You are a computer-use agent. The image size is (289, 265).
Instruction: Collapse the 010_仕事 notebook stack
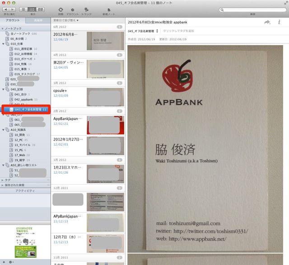(3, 44)
